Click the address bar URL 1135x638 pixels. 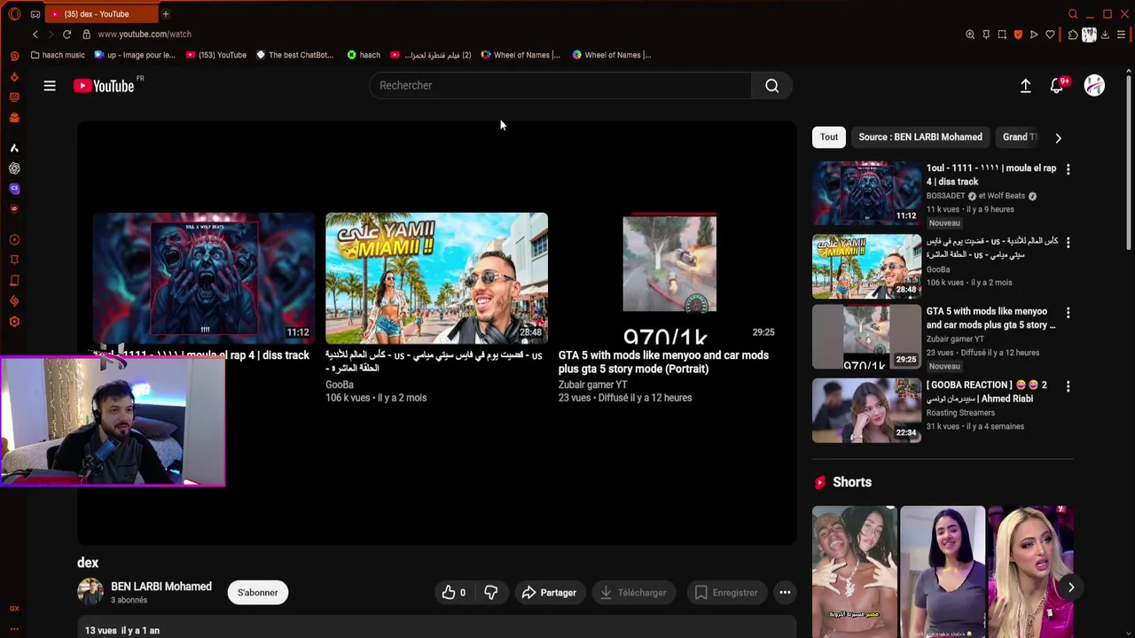145,35
